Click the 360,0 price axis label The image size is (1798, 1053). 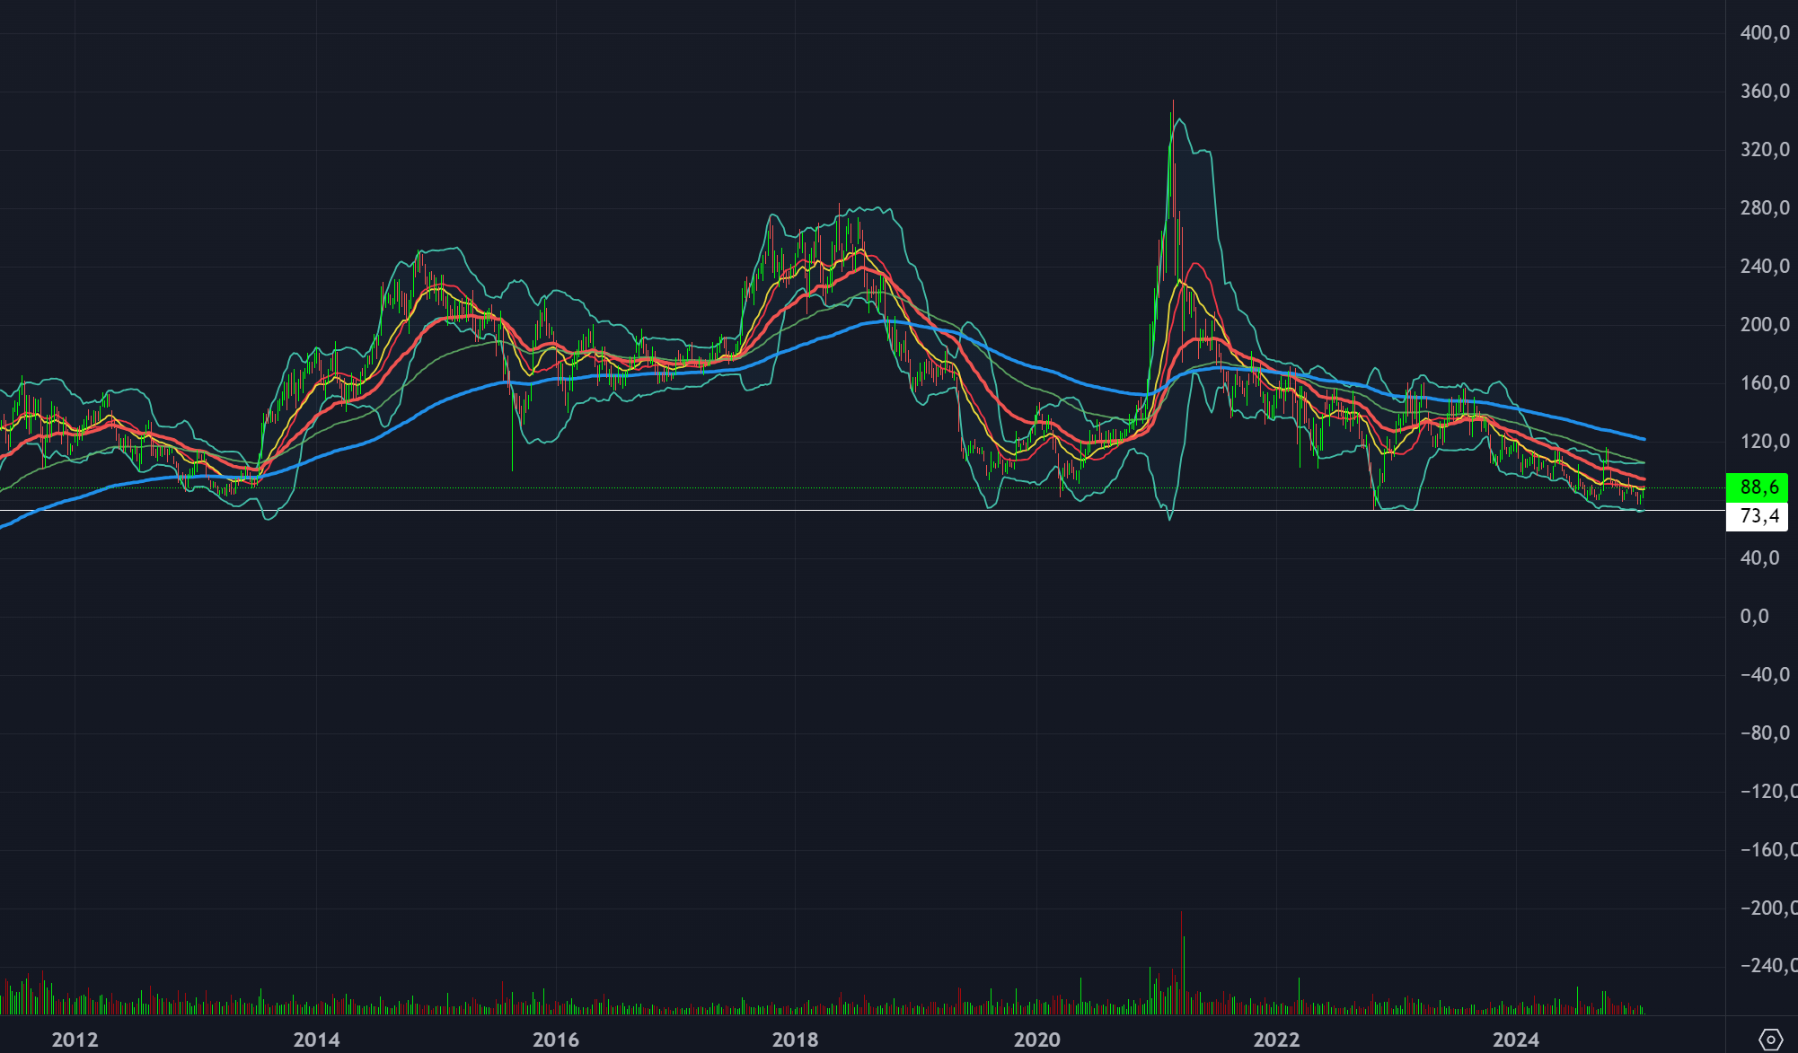click(1765, 92)
